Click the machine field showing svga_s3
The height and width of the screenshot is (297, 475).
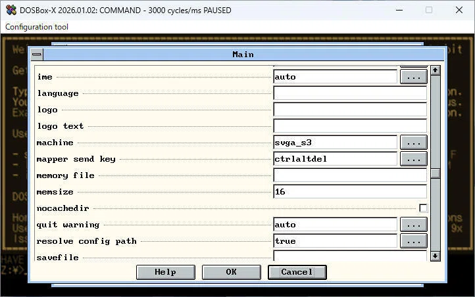click(x=335, y=143)
